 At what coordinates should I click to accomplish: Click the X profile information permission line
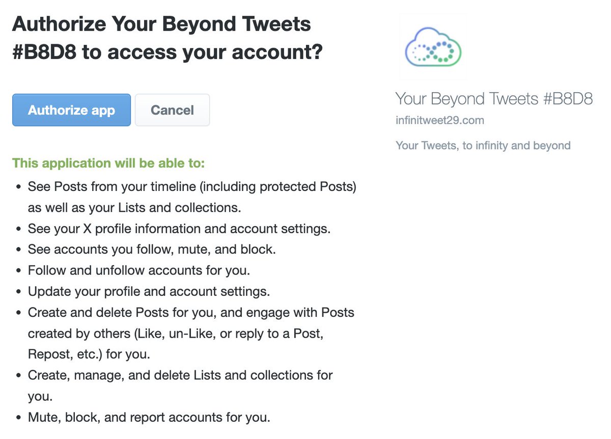tap(179, 229)
